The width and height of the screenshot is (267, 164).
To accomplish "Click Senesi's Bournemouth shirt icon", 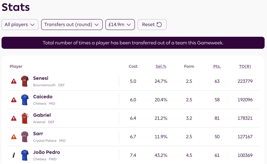I will tap(25, 81).
